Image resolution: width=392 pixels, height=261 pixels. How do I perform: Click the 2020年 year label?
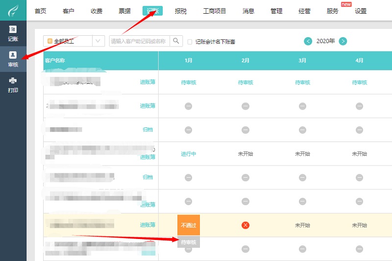(x=325, y=41)
